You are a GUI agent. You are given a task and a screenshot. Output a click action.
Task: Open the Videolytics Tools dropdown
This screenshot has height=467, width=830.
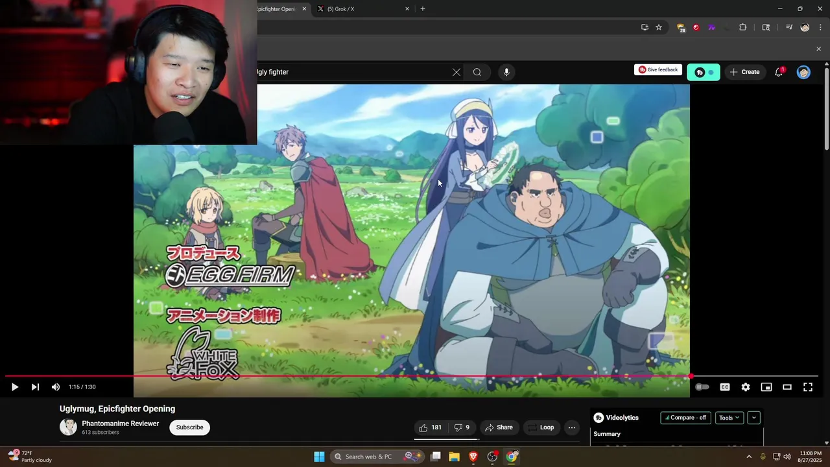tap(729, 418)
